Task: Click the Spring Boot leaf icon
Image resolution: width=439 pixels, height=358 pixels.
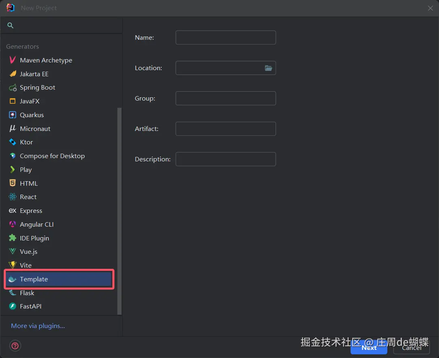Action: [13, 88]
